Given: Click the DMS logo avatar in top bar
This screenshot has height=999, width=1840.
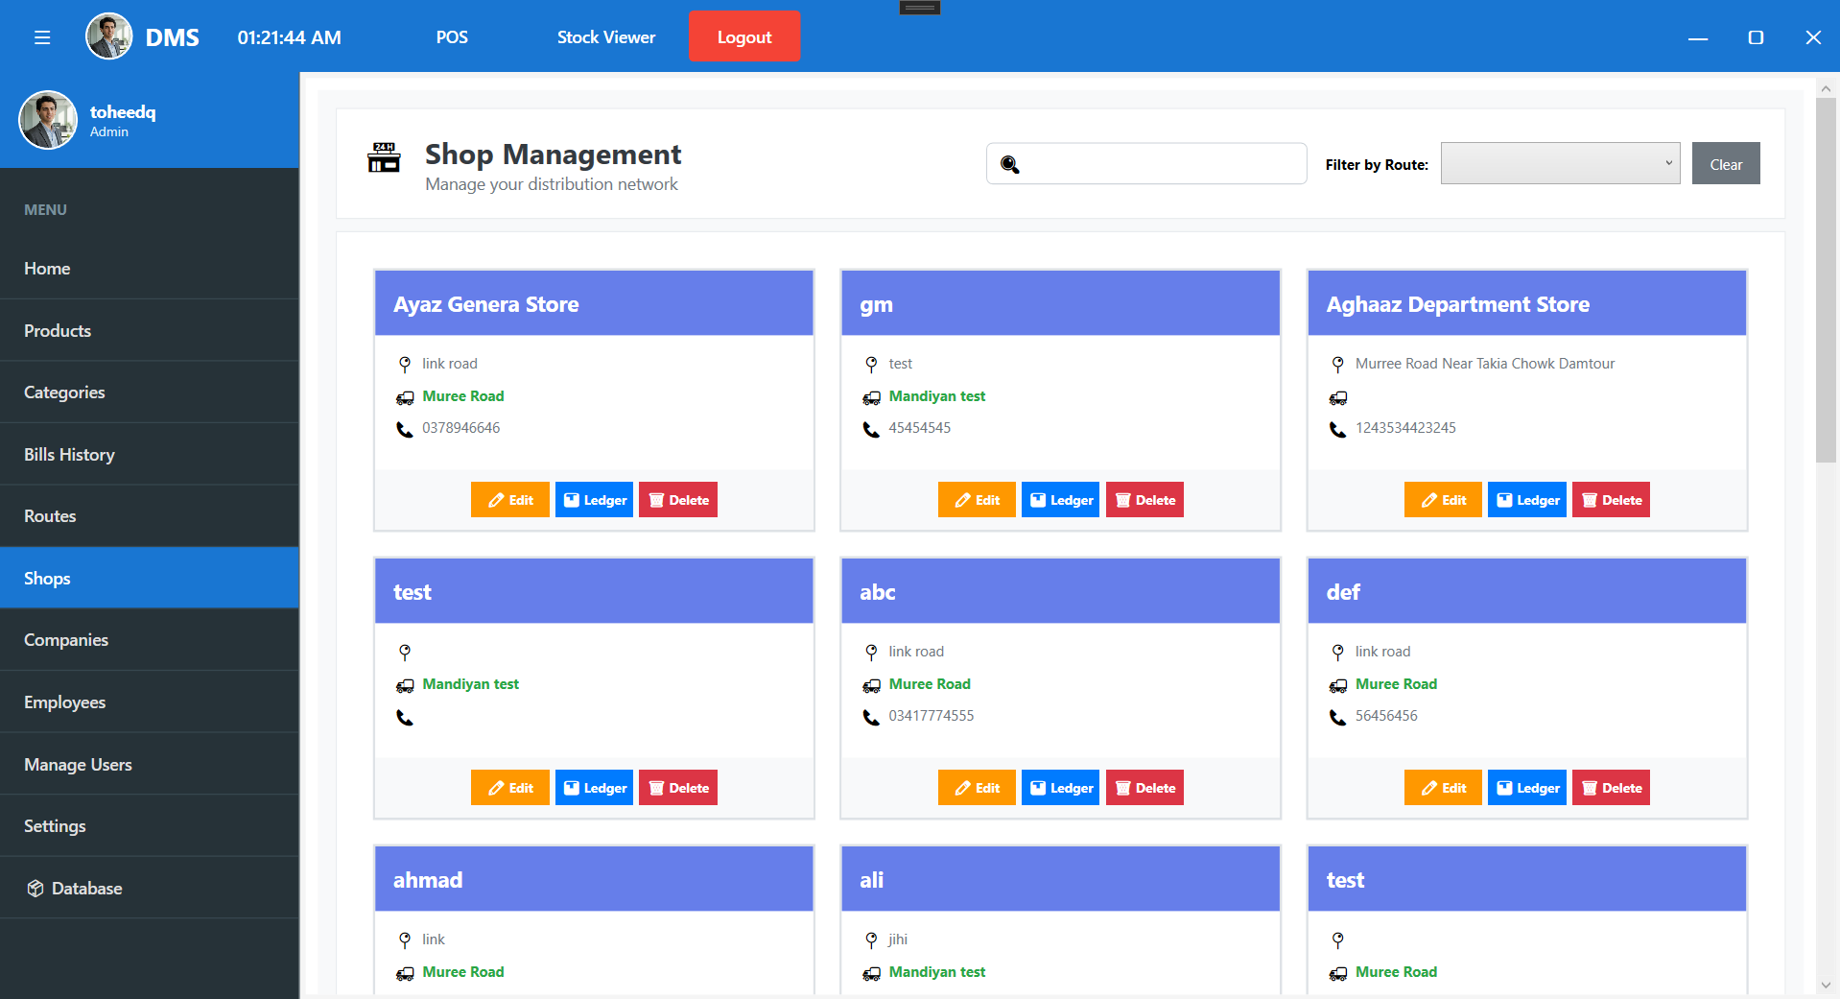Looking at the screenshot, I should [109, 36].
